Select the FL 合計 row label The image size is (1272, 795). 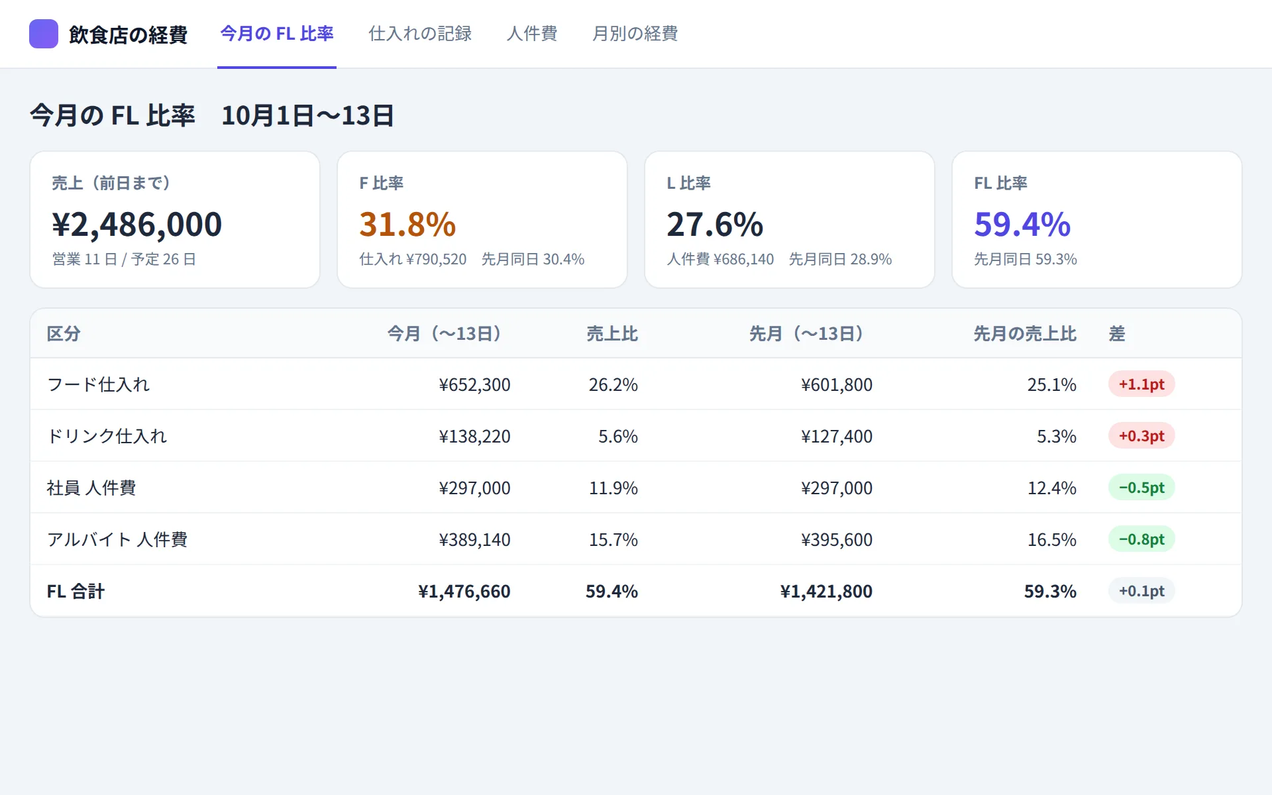coord(76,591)
